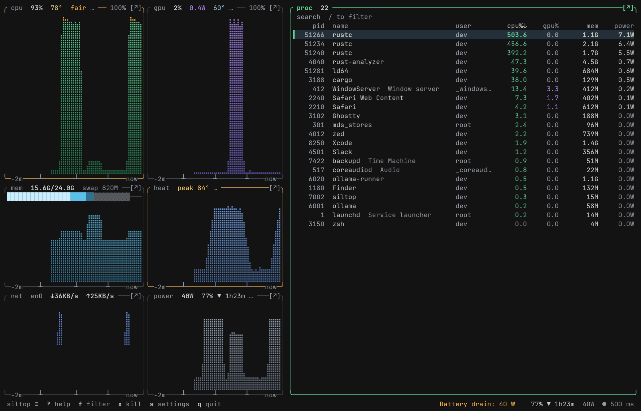The image size is (641, 411).
Task: Sort processes by power column
Action: tap(624, 26)
